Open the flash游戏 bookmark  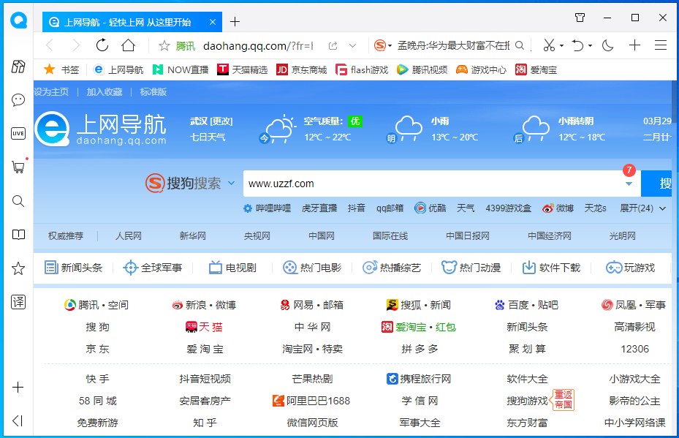(362, 69)
